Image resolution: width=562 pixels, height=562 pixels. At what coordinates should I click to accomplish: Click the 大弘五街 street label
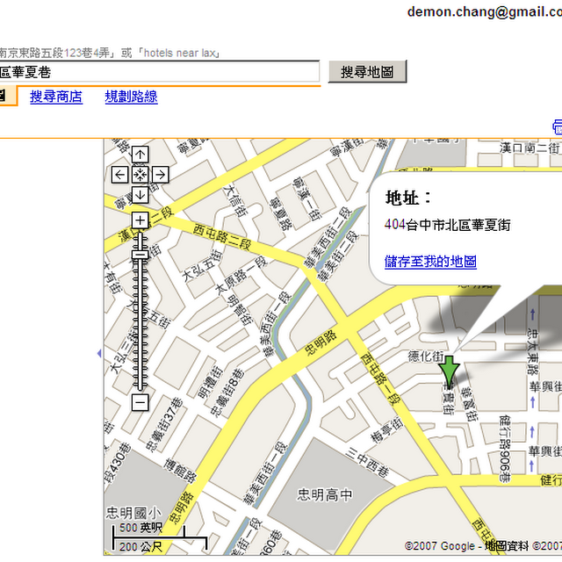[202, 265]
